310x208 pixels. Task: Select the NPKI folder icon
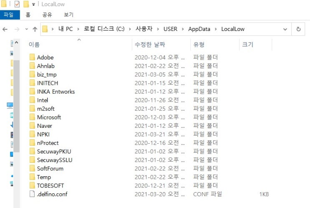(32, 134)
